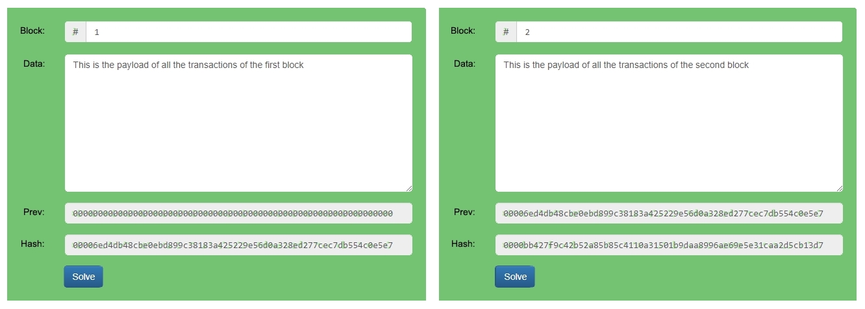Grab the resize handle of second block's data box
Image resolution: width=865 pixels, height=309 pixels.
(x=839, y=188)
